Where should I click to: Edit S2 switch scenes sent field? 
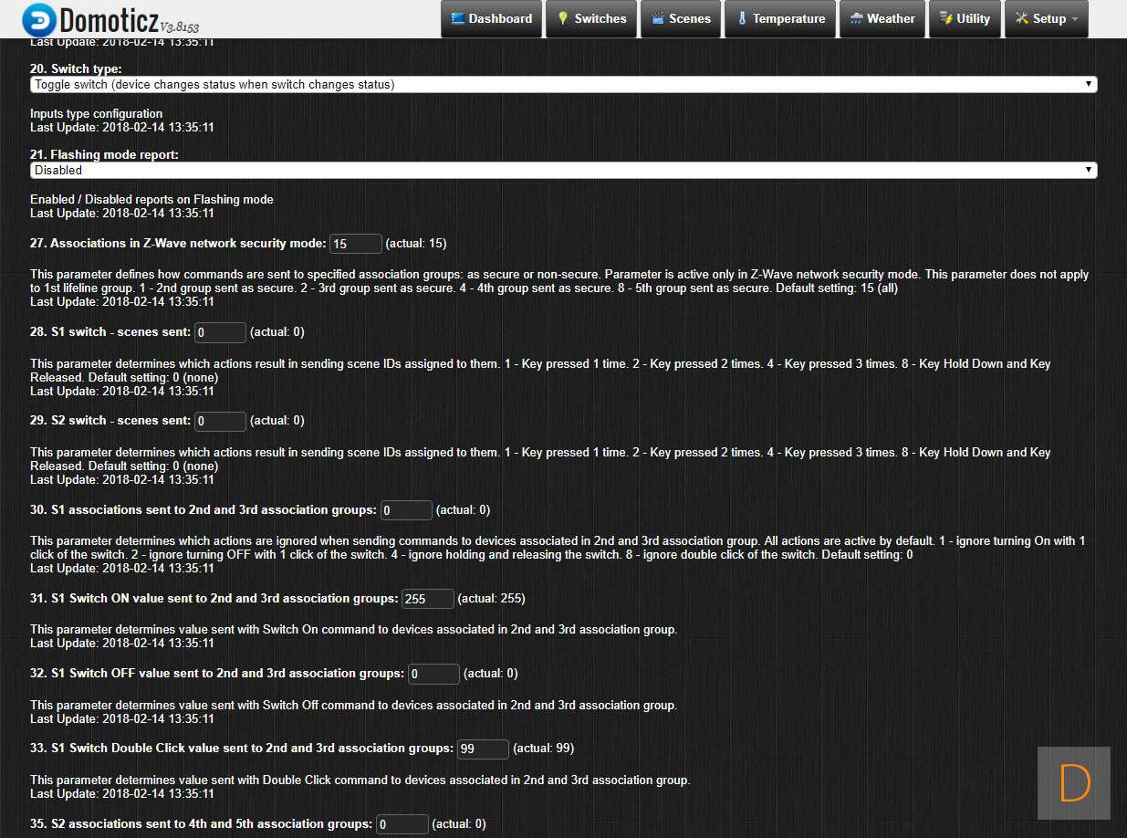click(220, 421)
